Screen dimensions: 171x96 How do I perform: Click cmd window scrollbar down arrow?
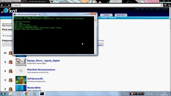click(x=95, y=53)
